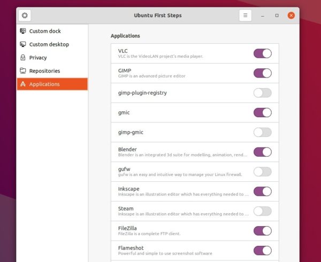Click the Custom desktop screen icon

tap(23, 44)
